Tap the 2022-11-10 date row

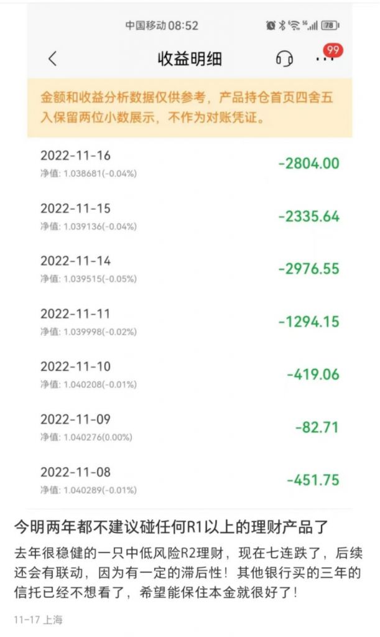(x=190, y=374)
